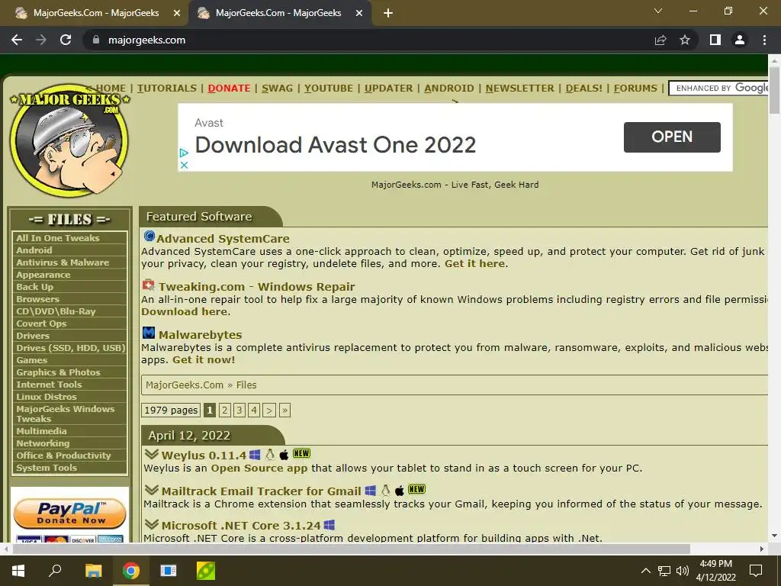The height and width of the screenshot is (586, 781).
Task: Open the Linux Distros category
Action: point(69,397)
